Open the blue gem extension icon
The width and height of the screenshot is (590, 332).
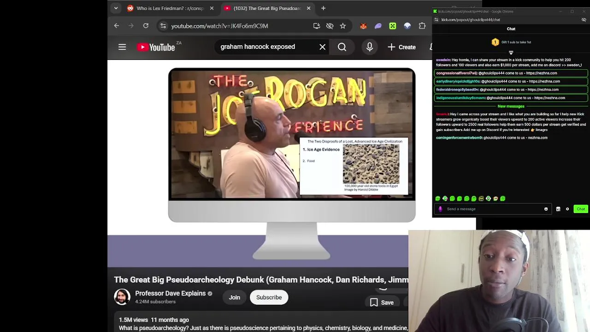tap(407, 26)
